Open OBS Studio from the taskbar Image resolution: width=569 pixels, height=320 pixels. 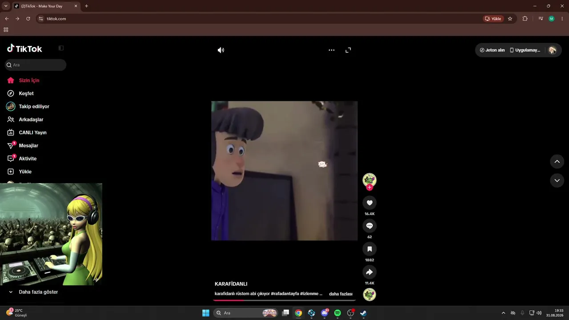pos(350,313)
